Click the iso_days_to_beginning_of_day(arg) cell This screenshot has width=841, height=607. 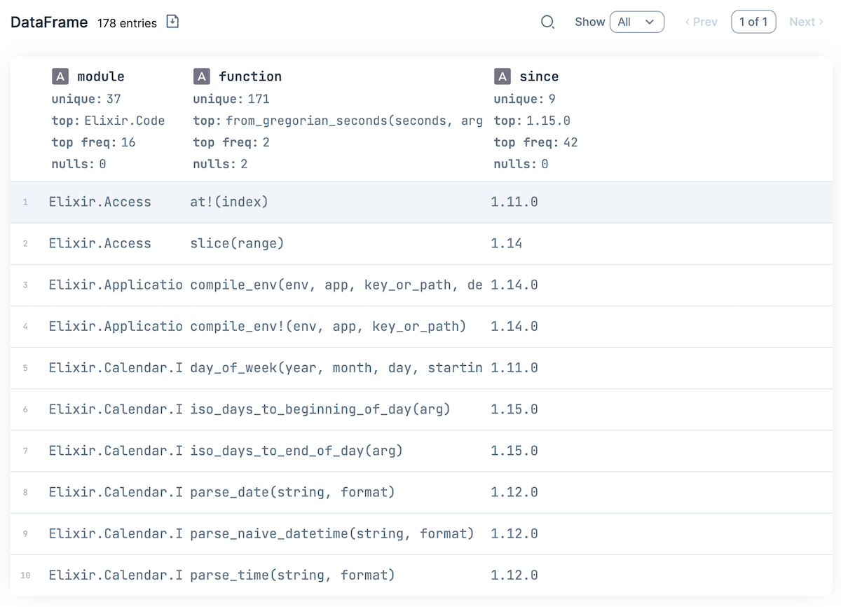point(320,409)
